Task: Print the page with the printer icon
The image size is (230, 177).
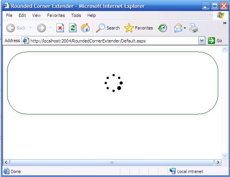Action: click(194, 28)
